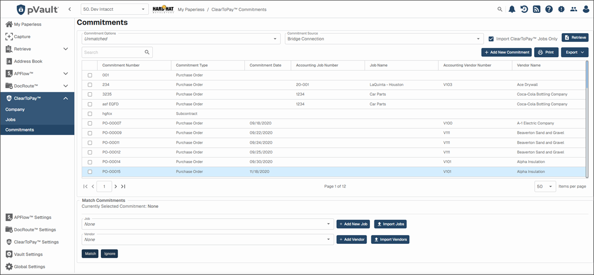Image resolution: width=594 pixels, height=275 pixels.
Task: Open the Commitment Source dropdown
Action: point(384,39)
